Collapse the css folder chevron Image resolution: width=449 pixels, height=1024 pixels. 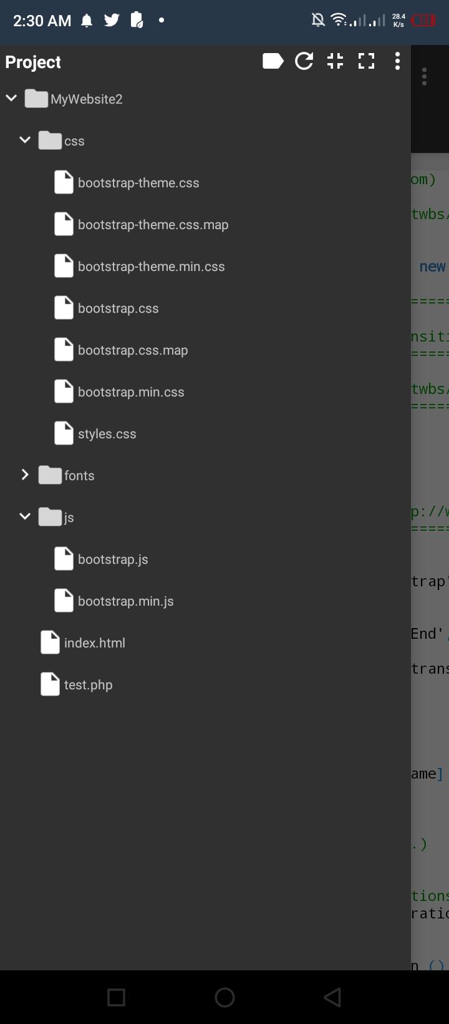point(25,140)
